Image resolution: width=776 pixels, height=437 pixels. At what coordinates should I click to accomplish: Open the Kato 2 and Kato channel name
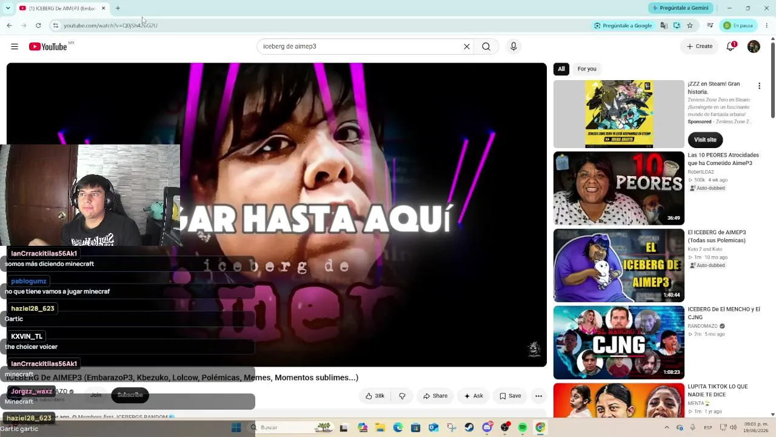[x=705, y=249]
